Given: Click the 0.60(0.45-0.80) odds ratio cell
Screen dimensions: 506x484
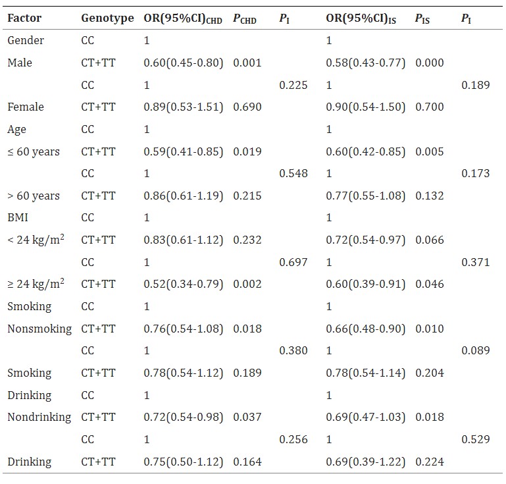Looking at the screenshot, I should click(184, 63).
